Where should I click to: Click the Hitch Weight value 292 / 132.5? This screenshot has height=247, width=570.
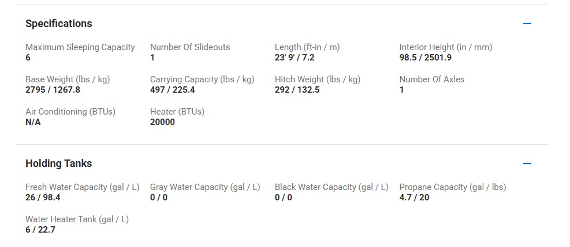(297, 90)
